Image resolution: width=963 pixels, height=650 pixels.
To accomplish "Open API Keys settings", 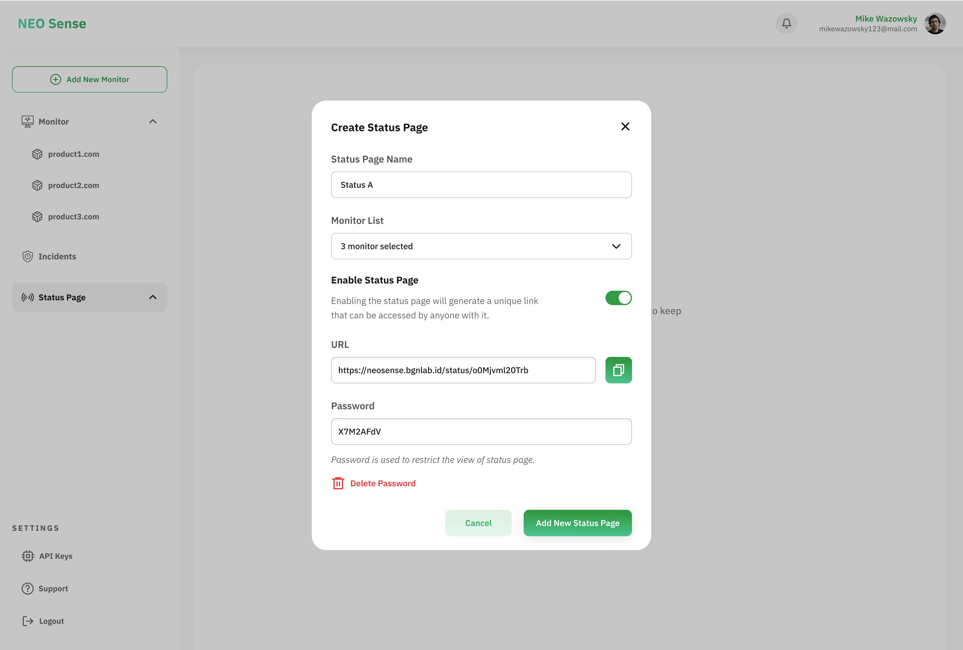I will [x=55, y=556].
